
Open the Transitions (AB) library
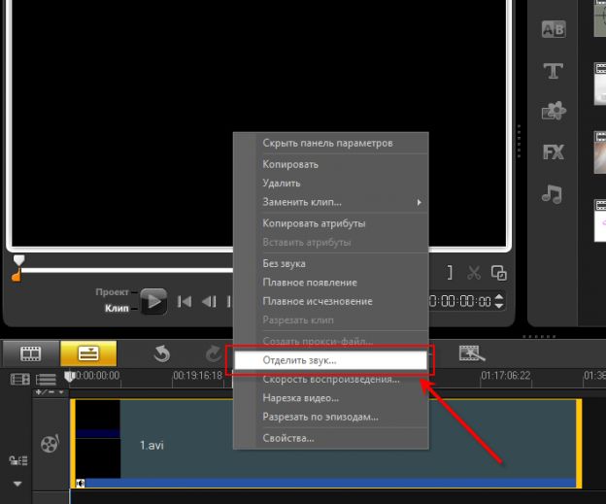[553, 29]
